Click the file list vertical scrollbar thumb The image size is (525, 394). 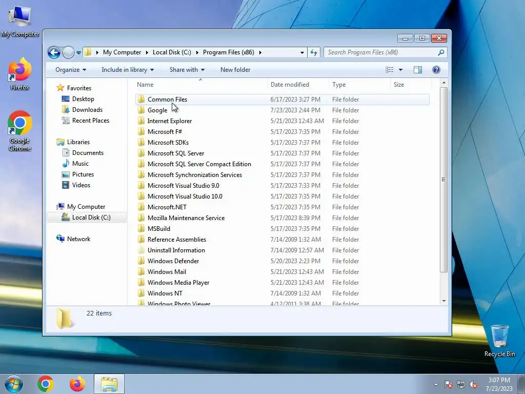443,180
